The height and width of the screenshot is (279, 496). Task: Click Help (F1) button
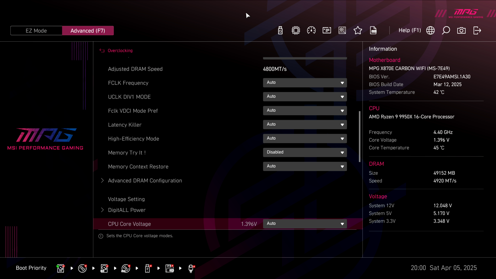pyautogui.click(x=410, y=30)
